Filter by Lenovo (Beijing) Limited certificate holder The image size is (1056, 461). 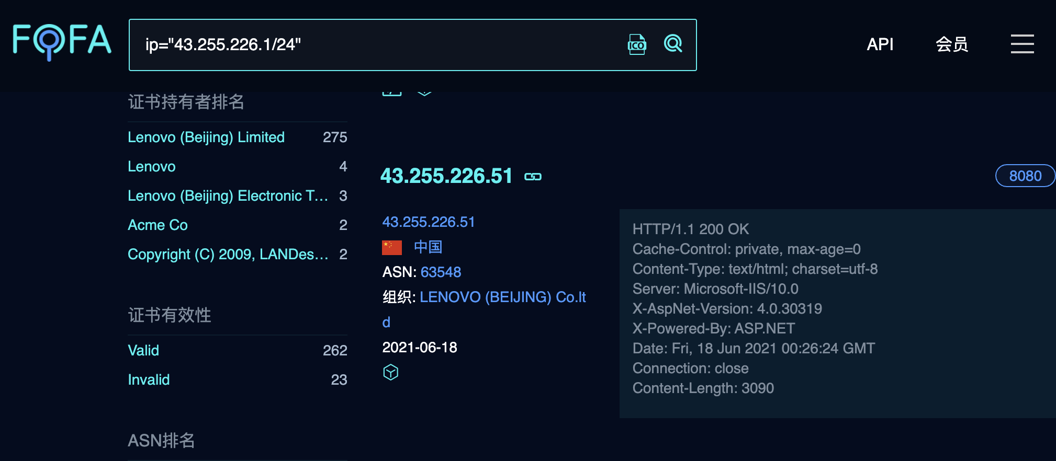[x=206, y=137]
